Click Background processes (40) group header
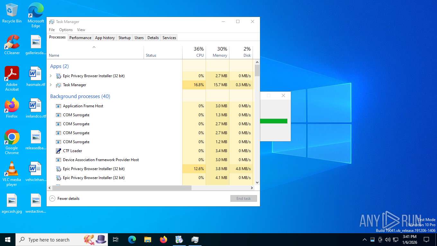 point(80,96)
